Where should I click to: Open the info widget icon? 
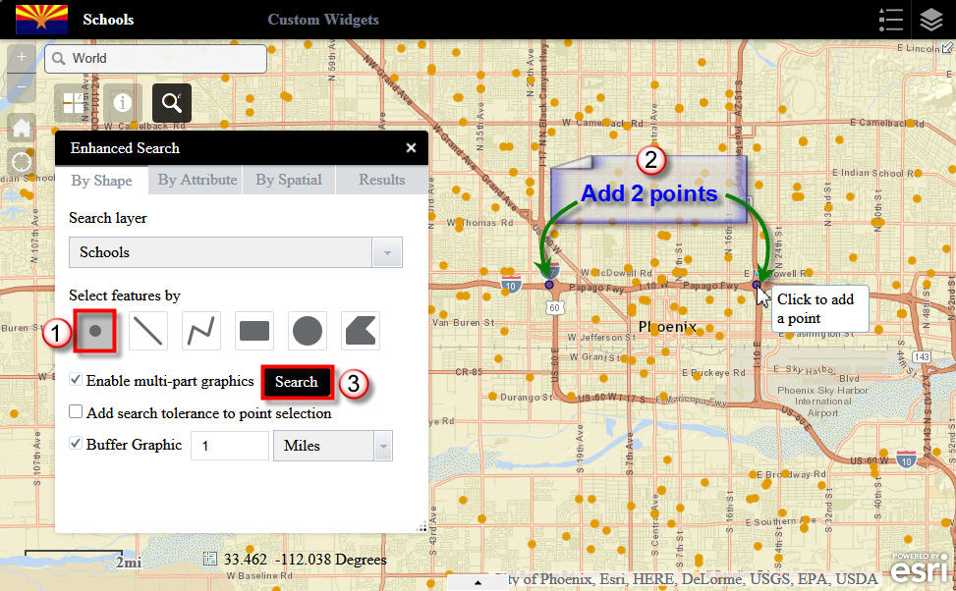pos(123,103)
